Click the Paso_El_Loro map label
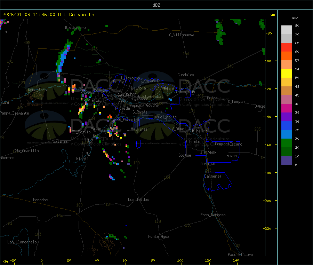 241,255
